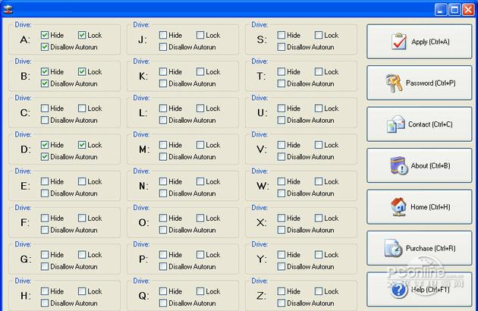The width and height of the screenshot is (478, 311).
Task: Uncheck Lock for drive D:
Action: point(82,145)
